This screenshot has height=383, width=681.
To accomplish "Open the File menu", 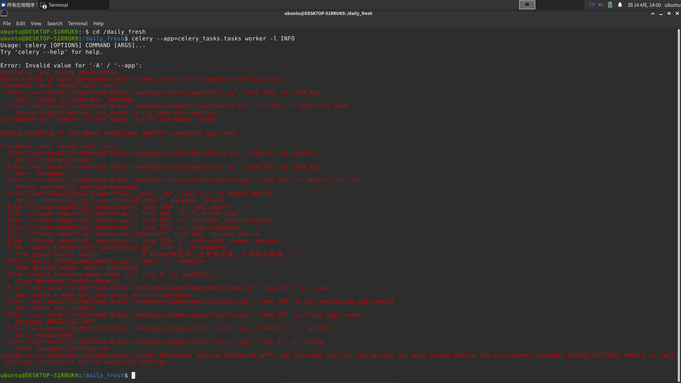I will [7, 23].
